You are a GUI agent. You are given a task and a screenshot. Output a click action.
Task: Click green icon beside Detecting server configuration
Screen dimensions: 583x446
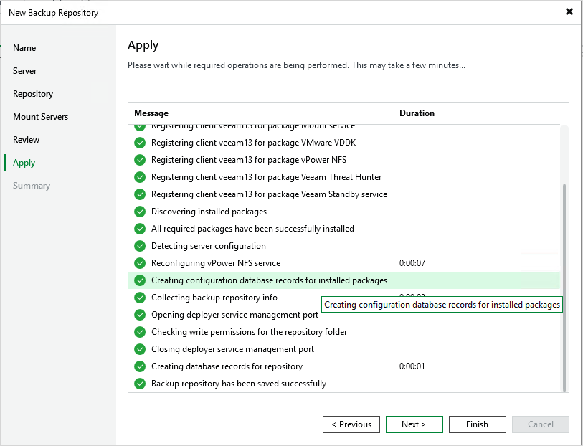click(x=140, y=246)
